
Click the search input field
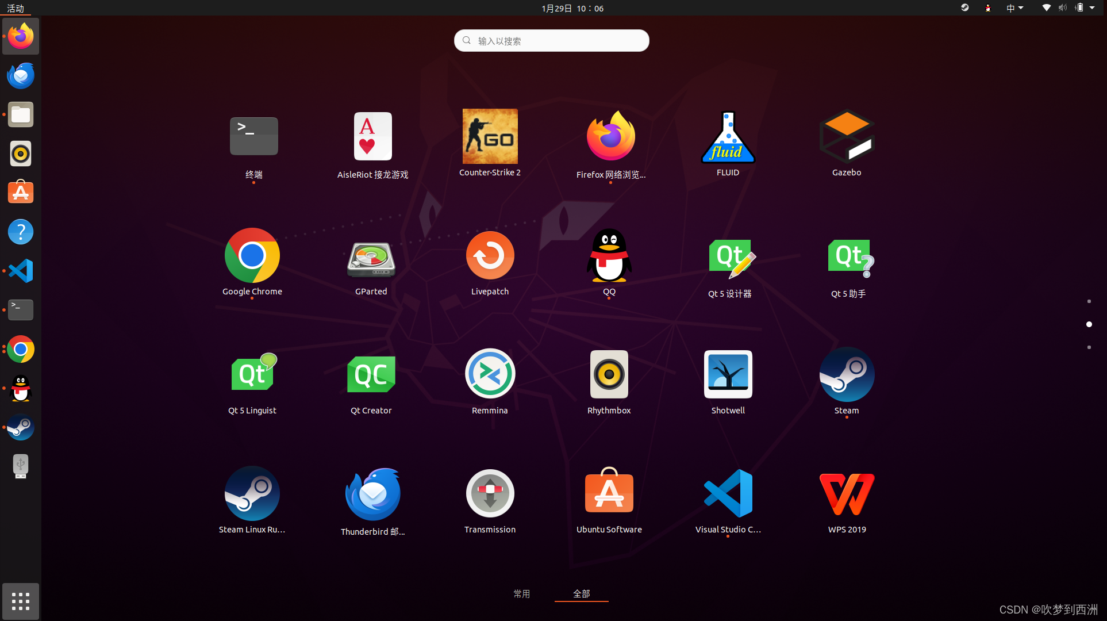(x=552, y=41)
